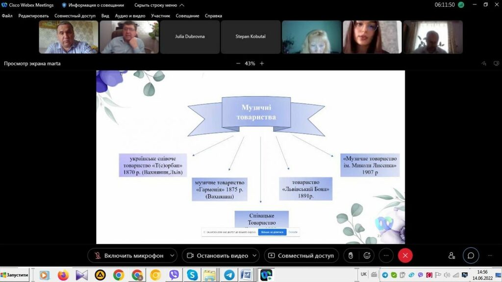The height and width of the screenshot is (282, 502).
Task: Click Совместный доступ share button
Action: (301, 256)
